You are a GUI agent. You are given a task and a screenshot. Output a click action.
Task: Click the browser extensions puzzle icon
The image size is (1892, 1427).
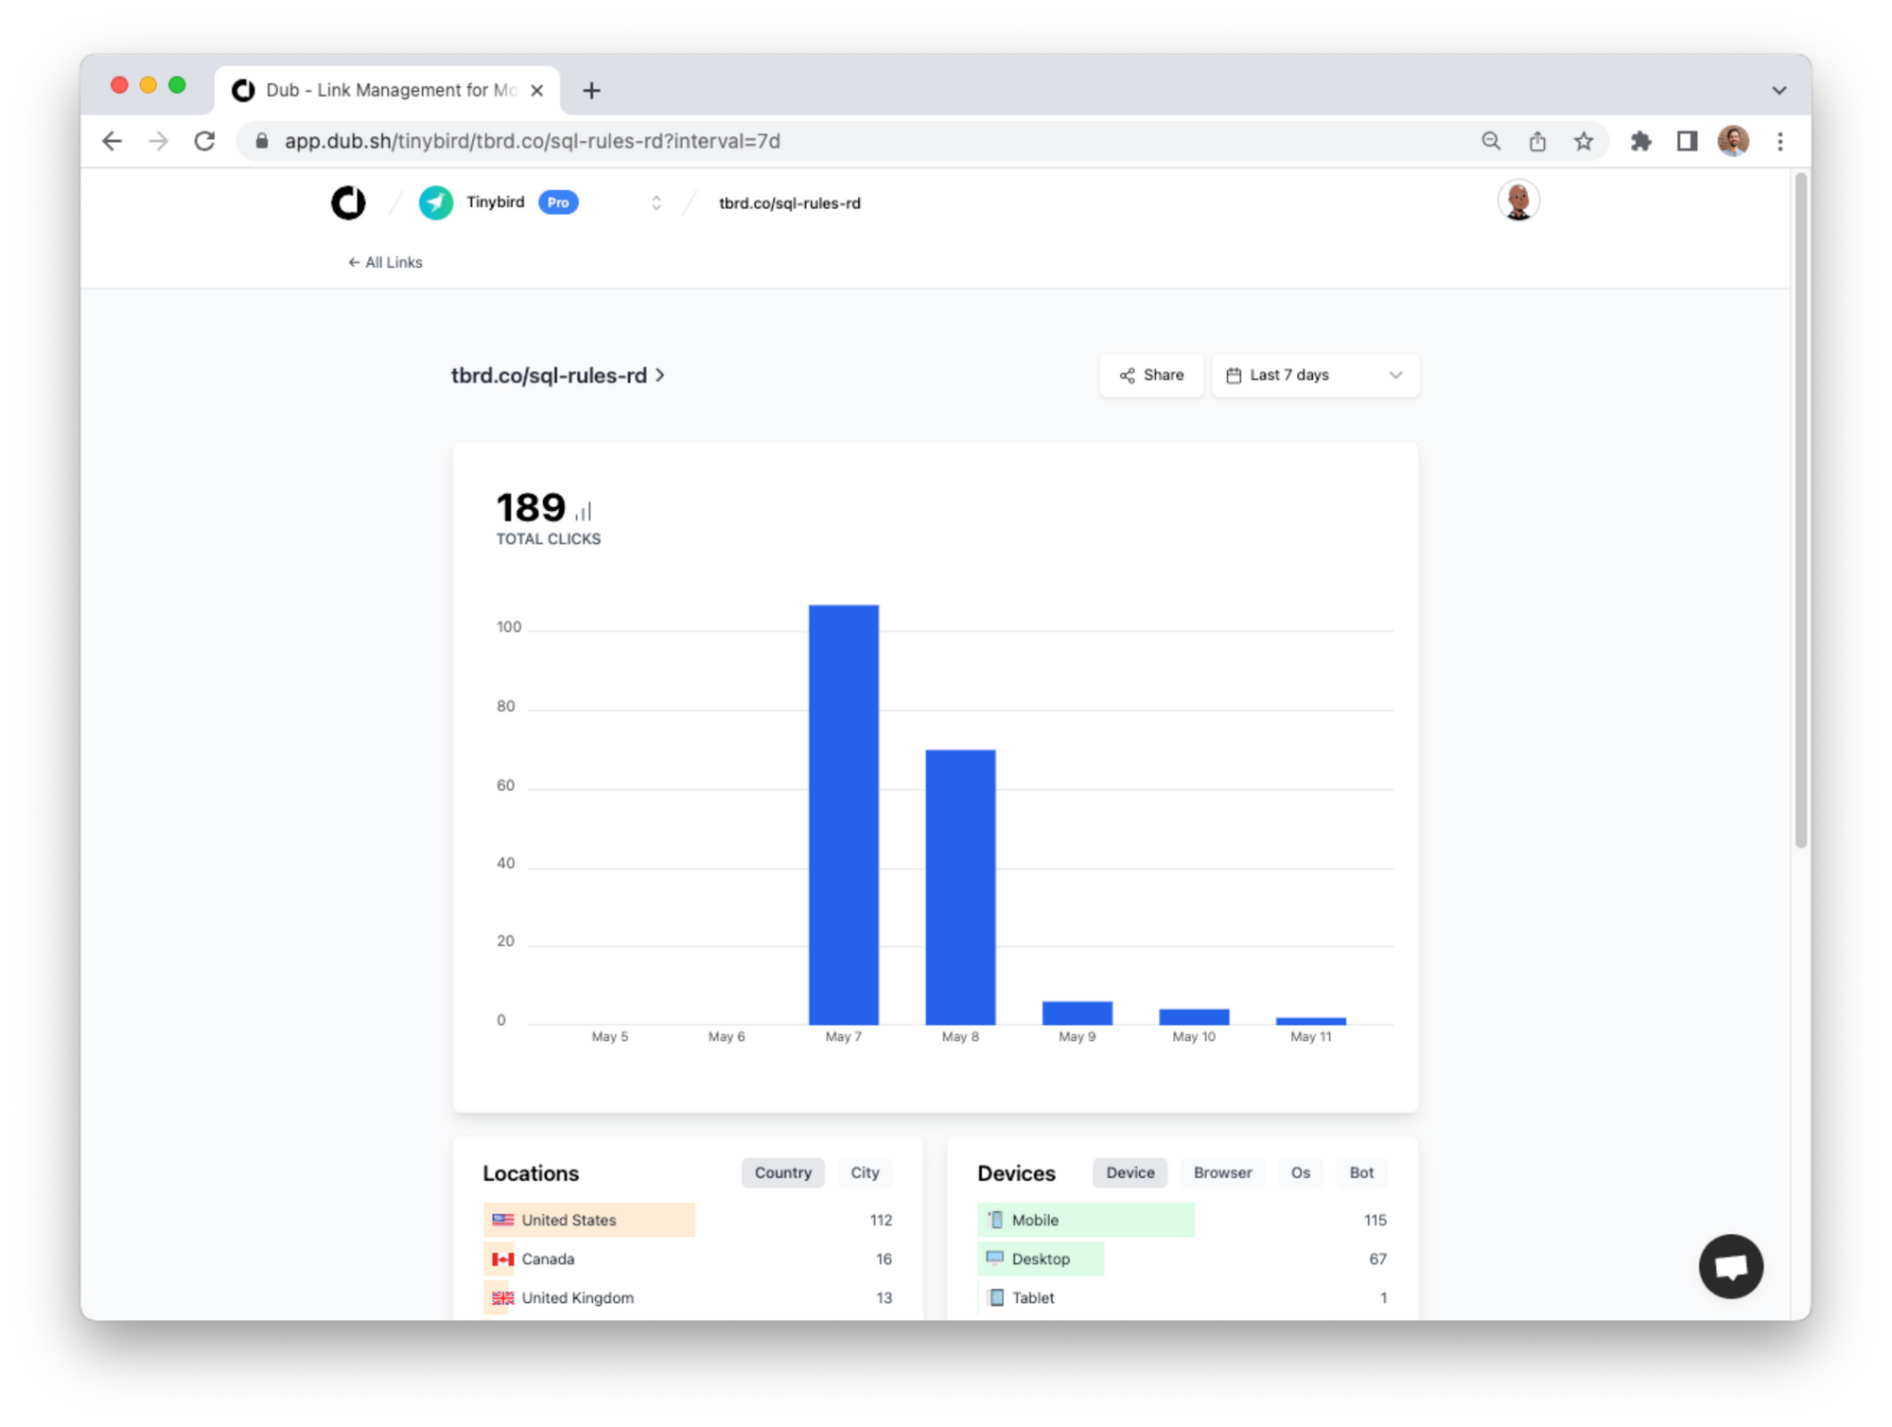coord(1640,141)
